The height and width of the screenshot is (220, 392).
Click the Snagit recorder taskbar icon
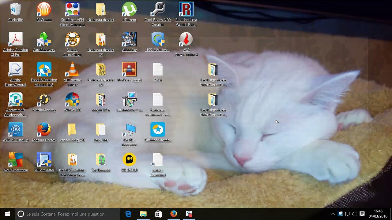189,214
